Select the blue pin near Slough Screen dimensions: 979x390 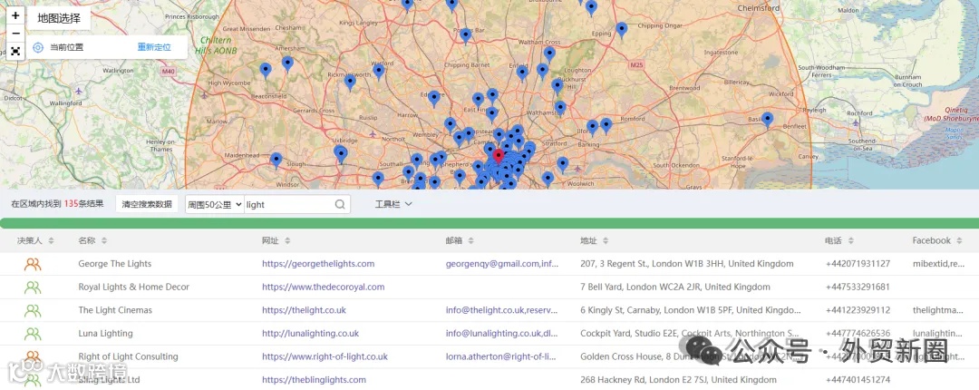pyautogui.click(x=276, y=161)
